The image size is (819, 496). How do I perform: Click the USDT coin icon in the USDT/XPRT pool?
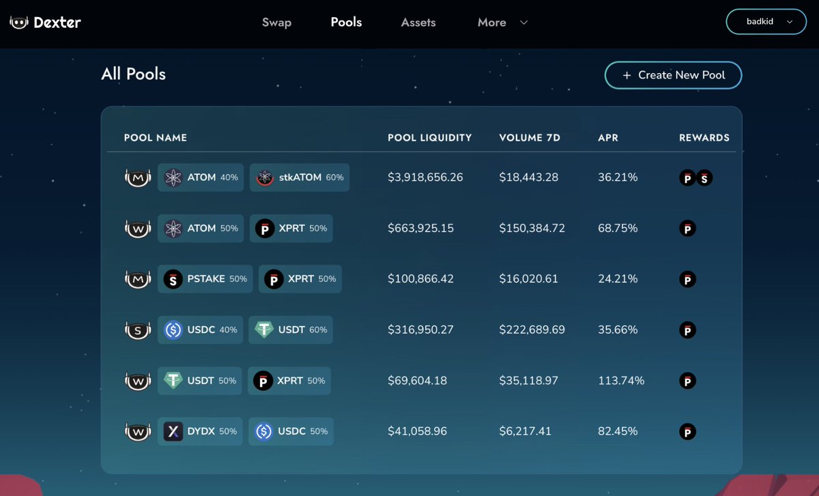click(173, 381)
